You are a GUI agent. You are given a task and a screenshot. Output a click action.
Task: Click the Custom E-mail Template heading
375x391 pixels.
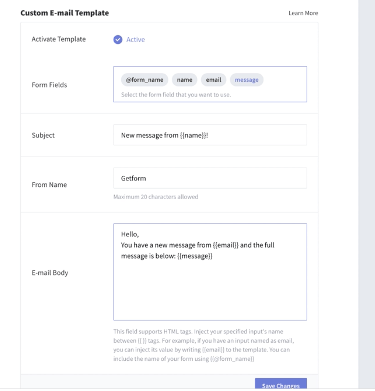tap(65, 13)
